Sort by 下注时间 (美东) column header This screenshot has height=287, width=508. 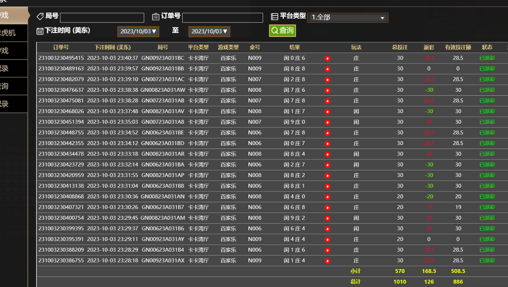113,47
